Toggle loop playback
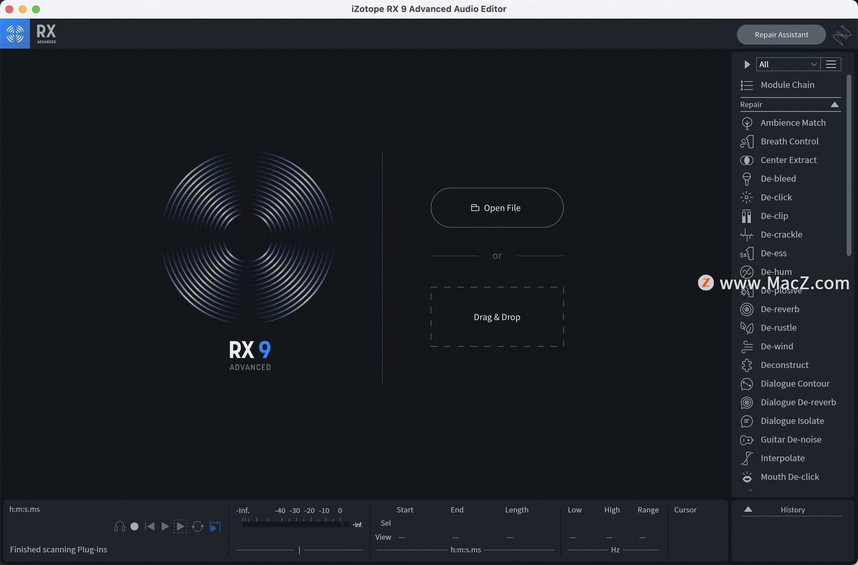This screenshot has width=858, height=565. pos(198,527)
